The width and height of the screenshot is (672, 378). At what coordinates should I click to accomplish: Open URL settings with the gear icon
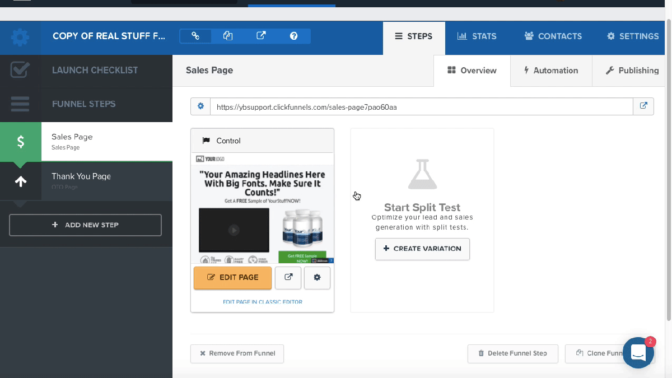pyautogui.click(x=200, y=106)
